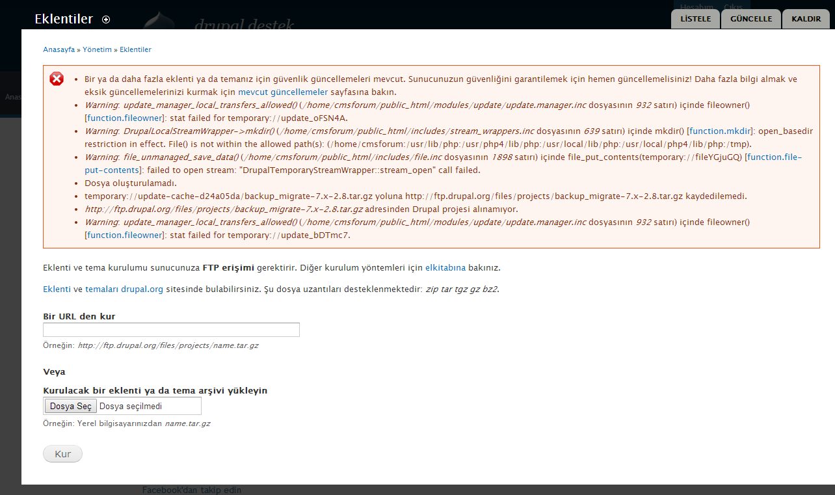Follow the function.mkdir link
Image resolution: width=835 pixels, height=495 pixels.
715,131
